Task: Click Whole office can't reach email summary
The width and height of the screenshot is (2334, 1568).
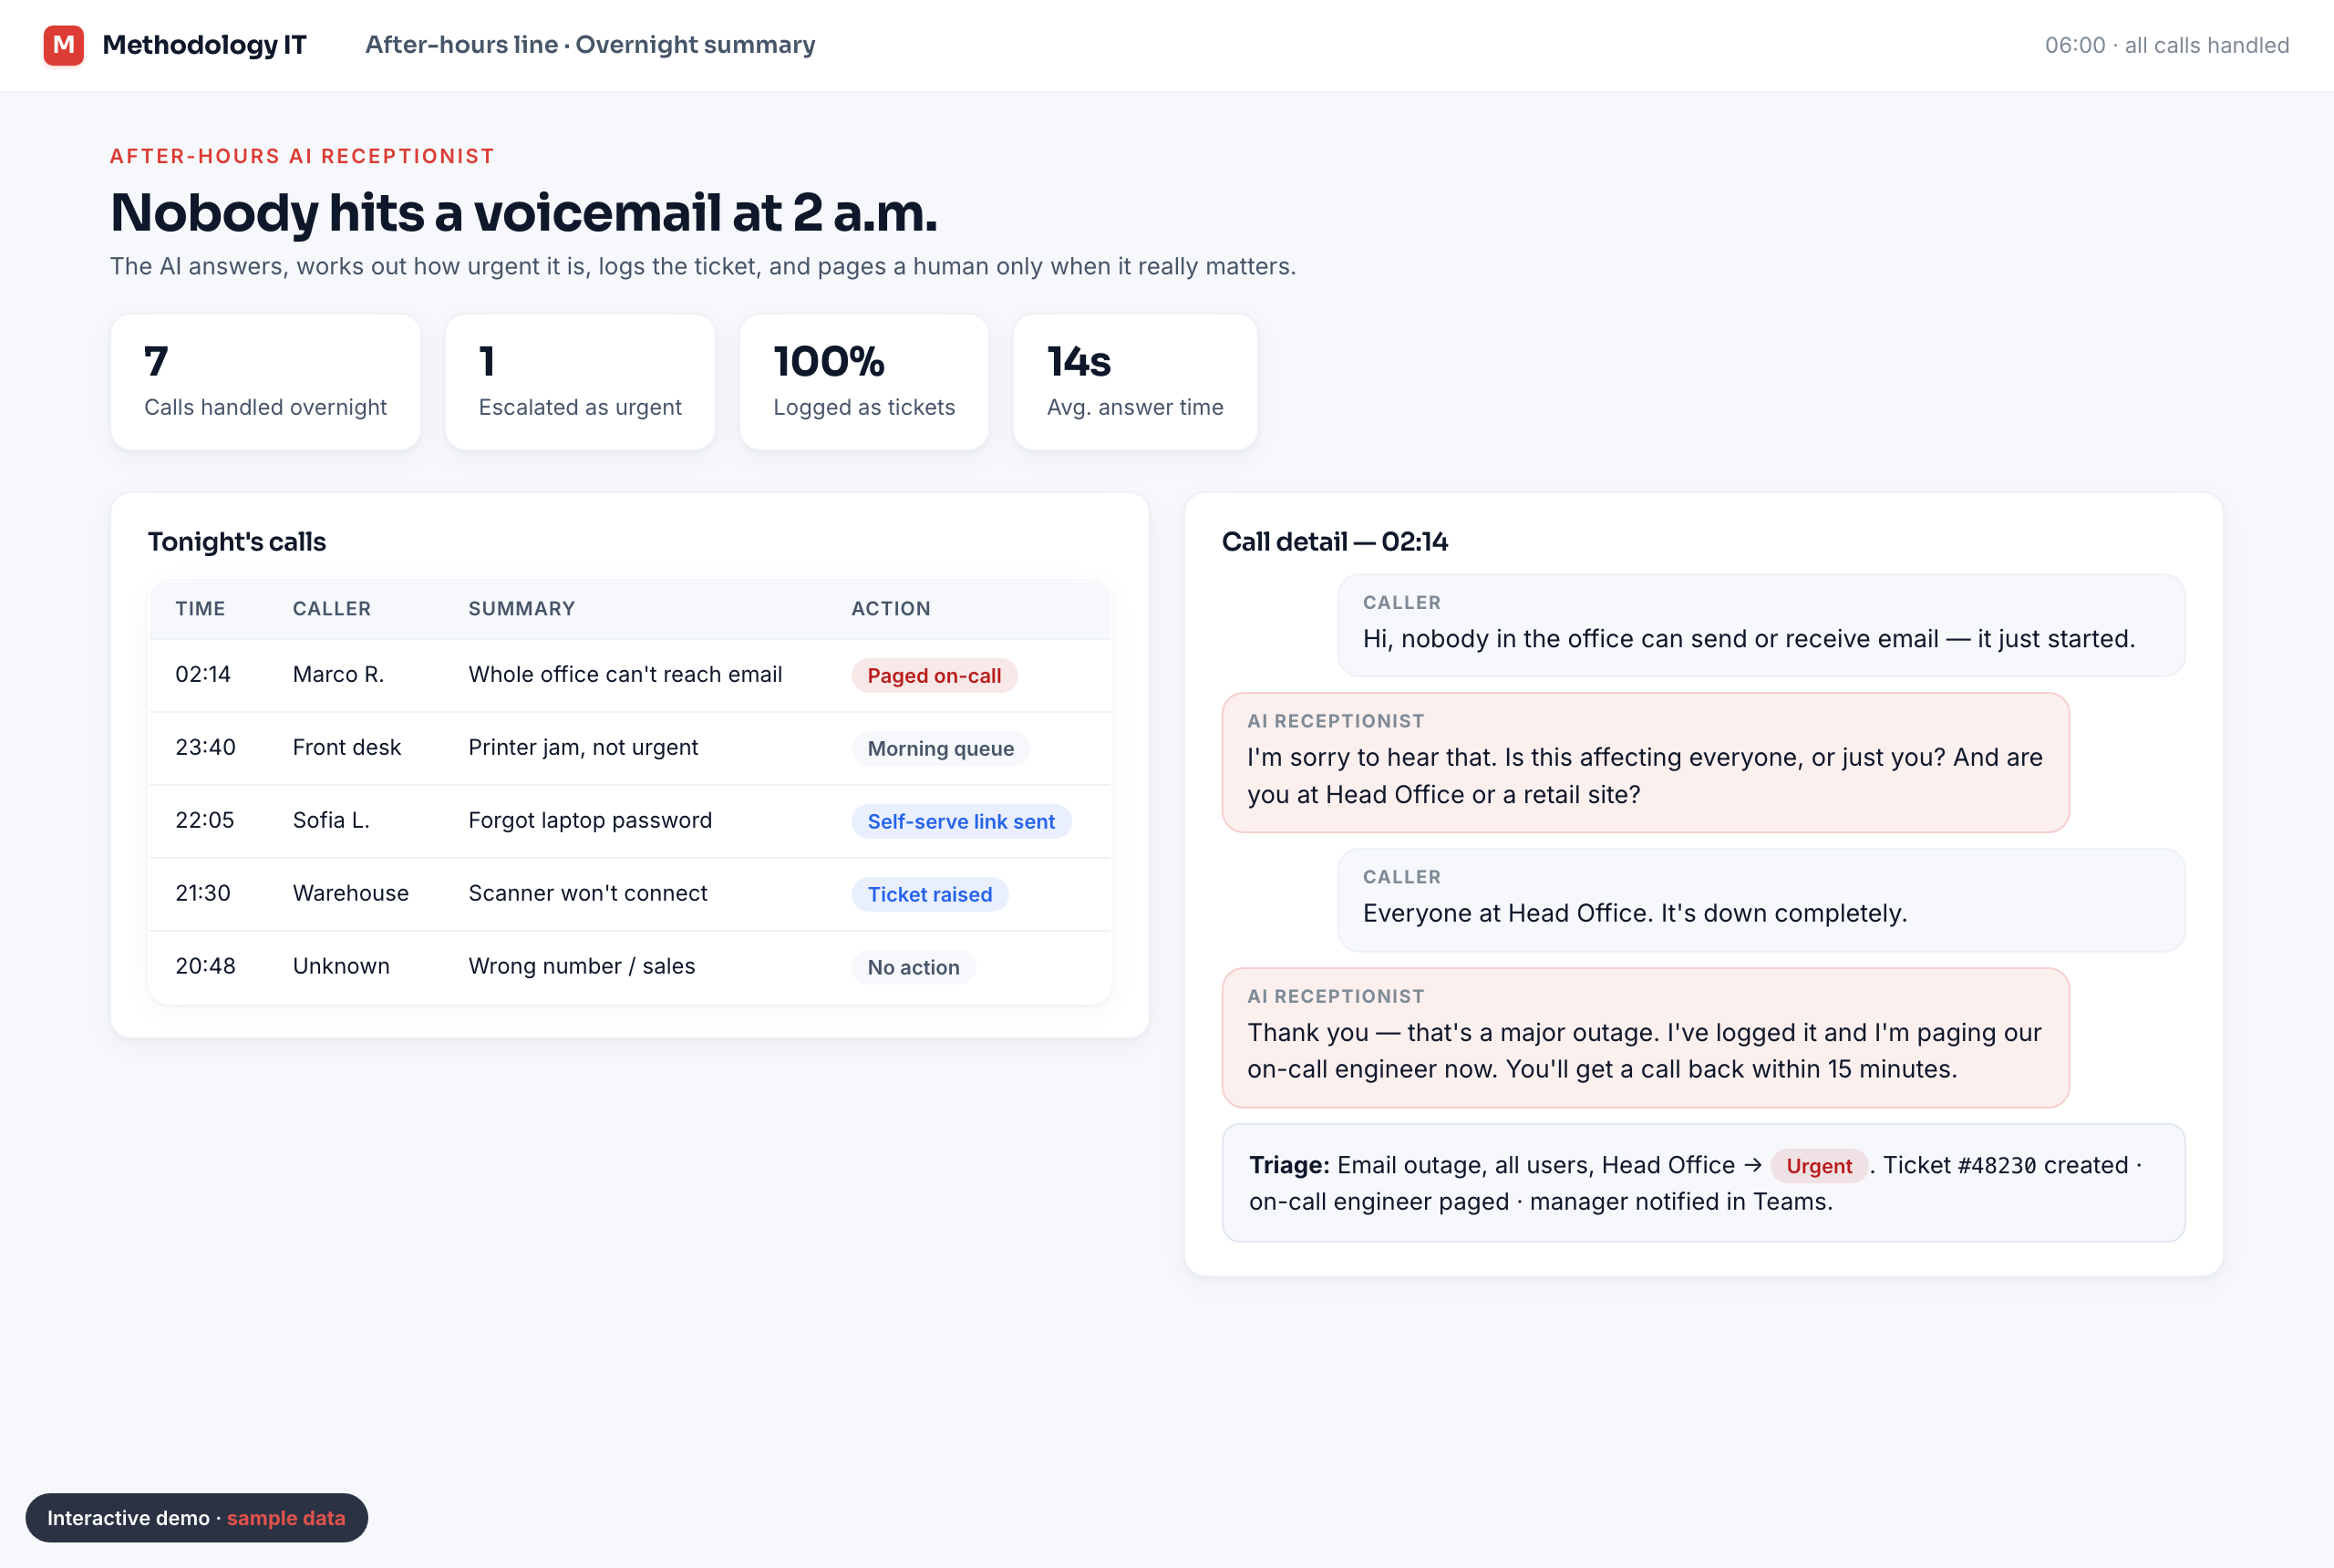Action: tap(625, 675)
